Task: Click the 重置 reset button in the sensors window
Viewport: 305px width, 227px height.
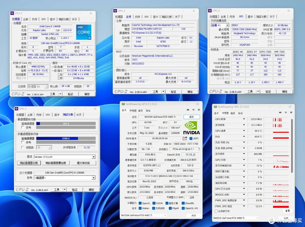Action: tap(287, 211)
